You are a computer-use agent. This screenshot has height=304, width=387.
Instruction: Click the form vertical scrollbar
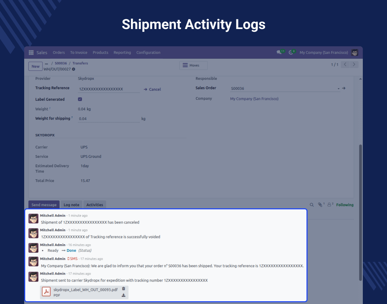(360, 212)
